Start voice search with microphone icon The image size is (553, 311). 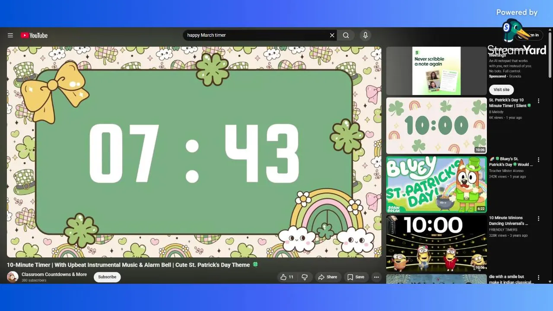365,35
